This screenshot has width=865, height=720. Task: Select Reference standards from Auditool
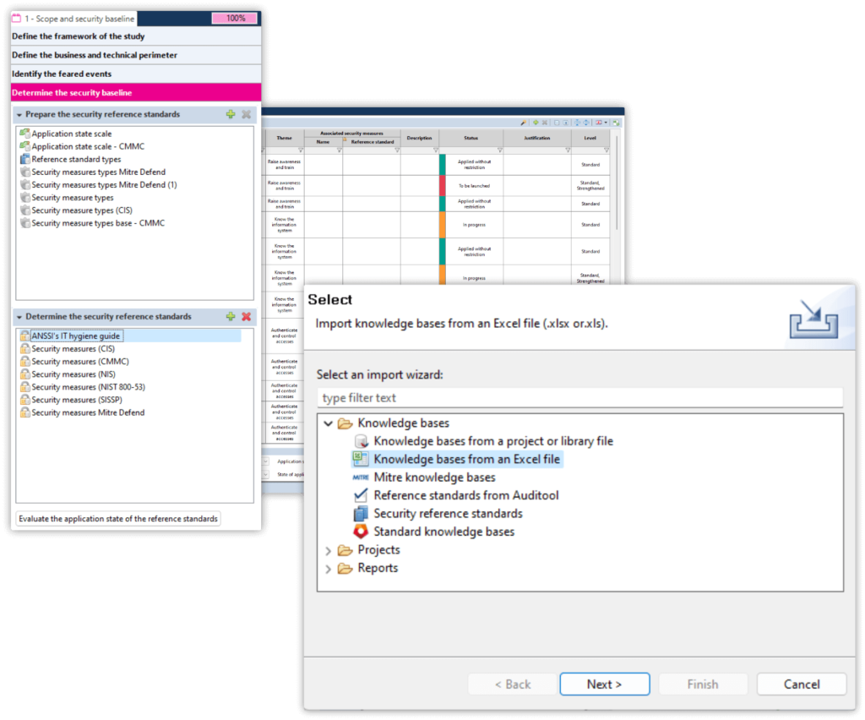465,495
